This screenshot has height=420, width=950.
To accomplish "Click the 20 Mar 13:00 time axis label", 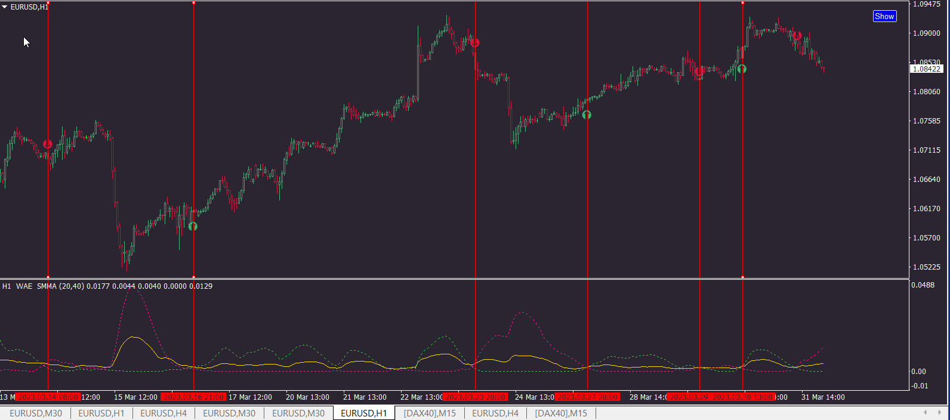I will 307,397.
